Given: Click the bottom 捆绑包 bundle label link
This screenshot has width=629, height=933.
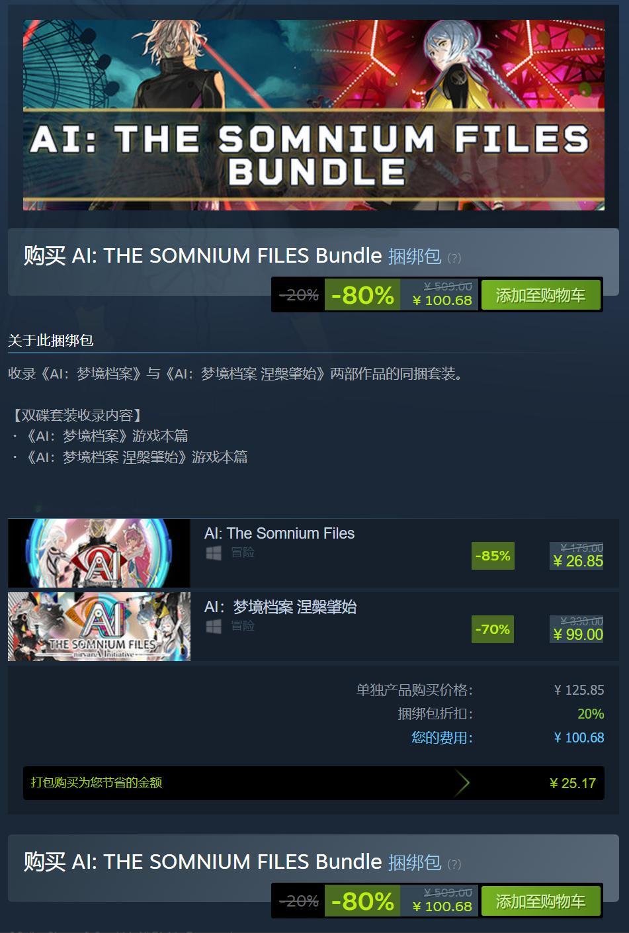Looking at the screenshot, I should (x=415, y=862).
